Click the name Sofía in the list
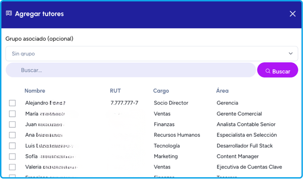 [31, 156]
